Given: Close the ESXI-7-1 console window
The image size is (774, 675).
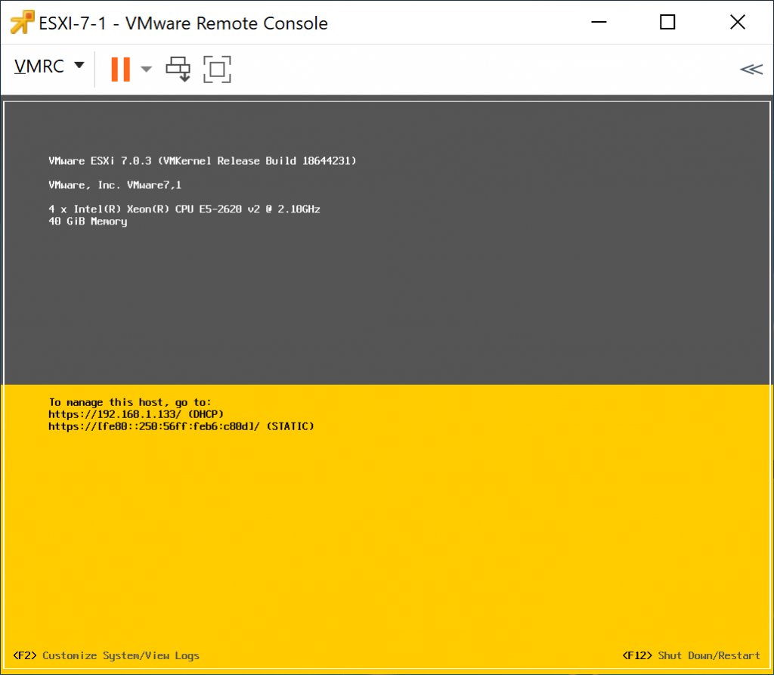Looking at the screenshot, I should [738, 22].
